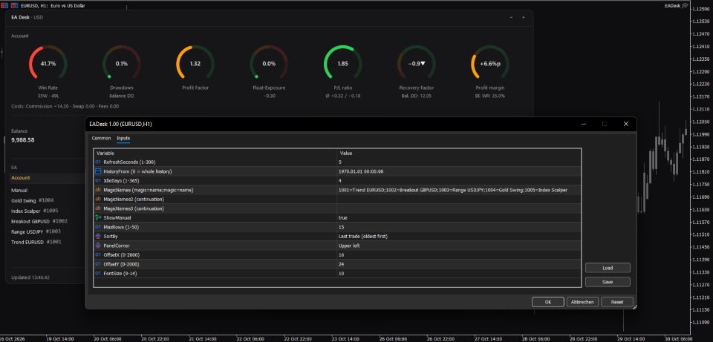Open the PanelCorner value Upper left dropdown
This screenshot has height=342, width=713.
(458, 246)
